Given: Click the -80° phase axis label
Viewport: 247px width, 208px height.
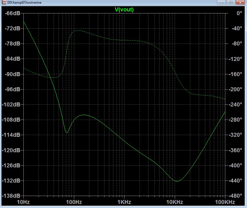Looking at the screenshot, I should click(x=237, y=43).
